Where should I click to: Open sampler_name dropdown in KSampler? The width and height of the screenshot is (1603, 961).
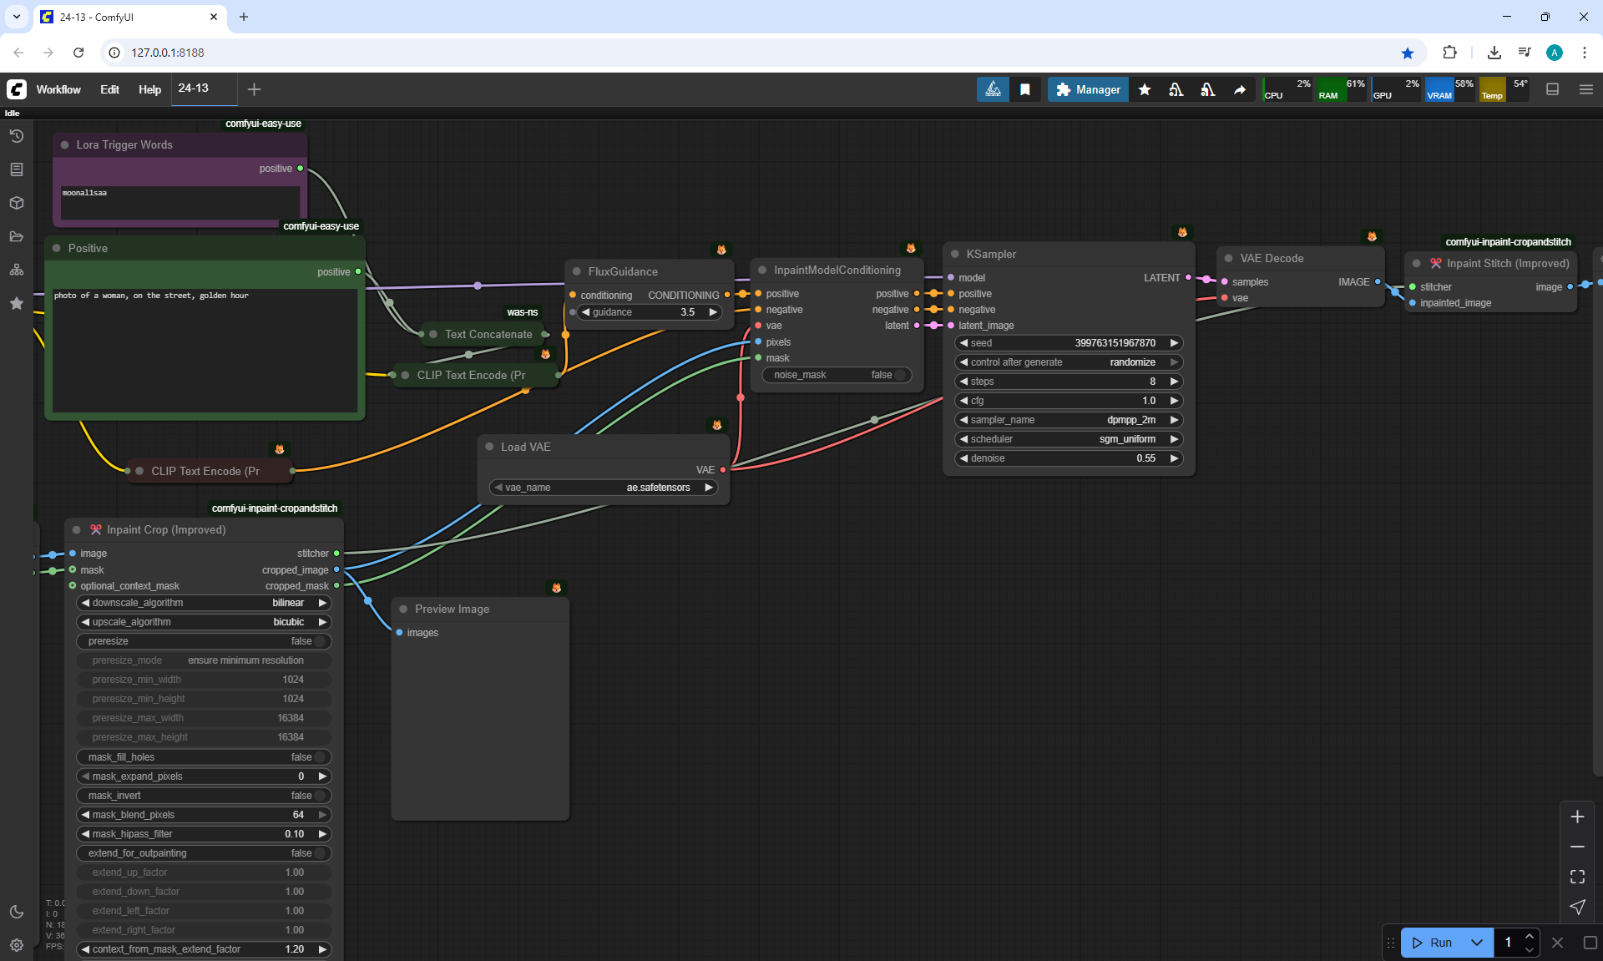coord(1069,420)
